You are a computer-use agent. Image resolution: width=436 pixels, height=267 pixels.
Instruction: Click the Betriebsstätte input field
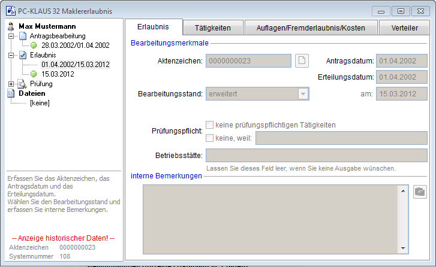(x=316, y=156)
